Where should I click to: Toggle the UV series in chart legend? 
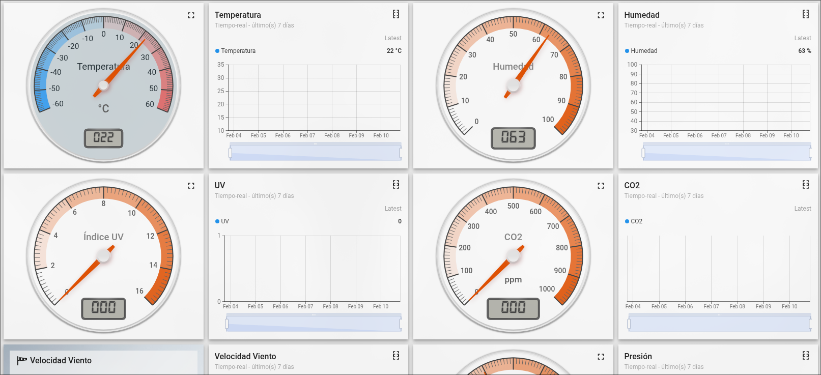coord(222,221)
